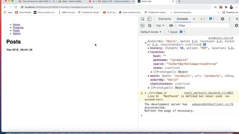Click the search query value text
Screen dimensions: 239x134
[x=192, y=64]
